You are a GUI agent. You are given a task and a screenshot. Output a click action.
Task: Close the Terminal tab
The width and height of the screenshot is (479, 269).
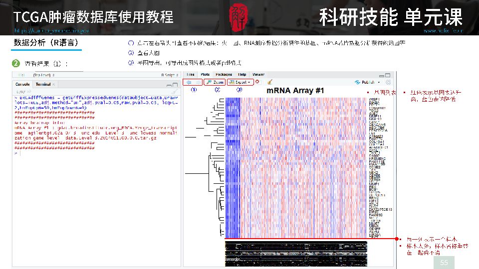[54, 84]
